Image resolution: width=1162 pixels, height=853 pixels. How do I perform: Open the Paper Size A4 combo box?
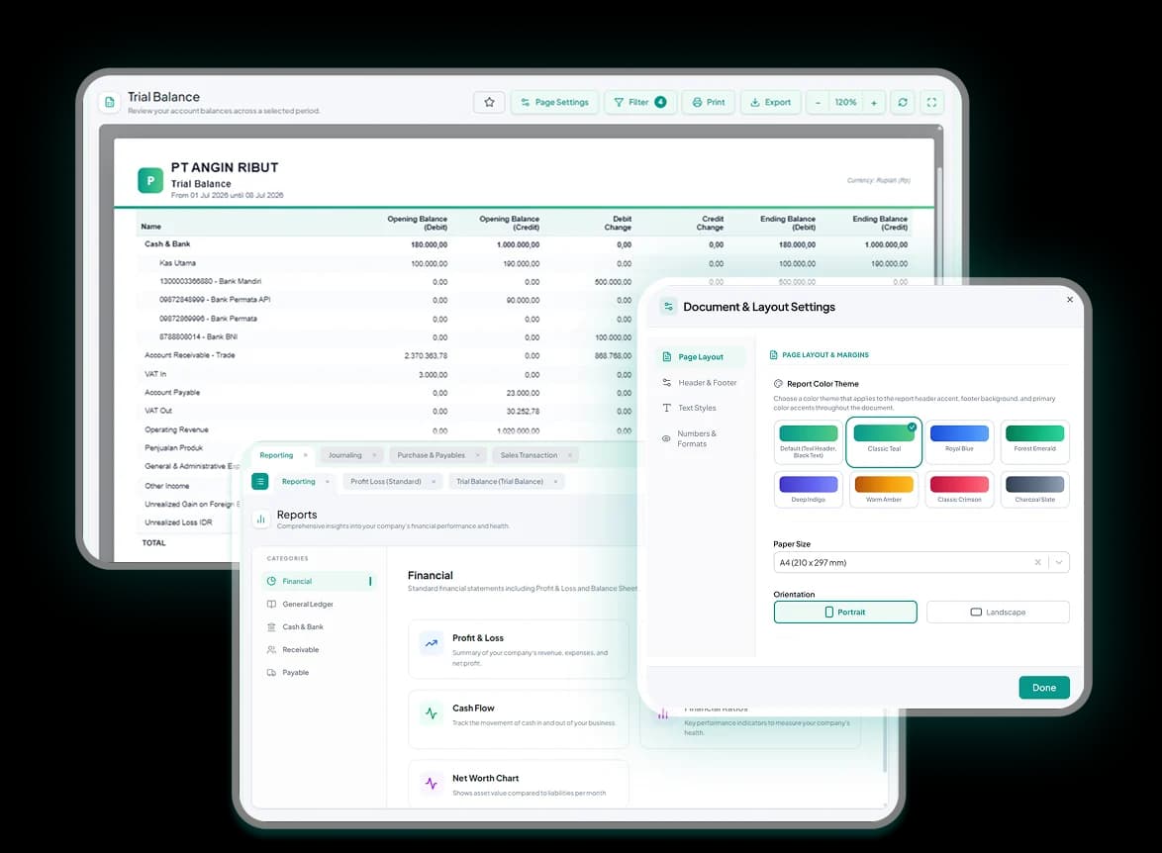point(920,562)
